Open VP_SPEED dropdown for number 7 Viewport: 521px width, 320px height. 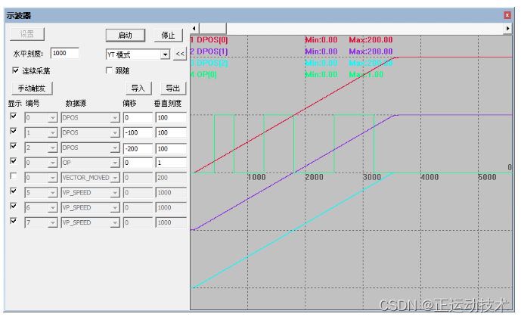(115, 222)
